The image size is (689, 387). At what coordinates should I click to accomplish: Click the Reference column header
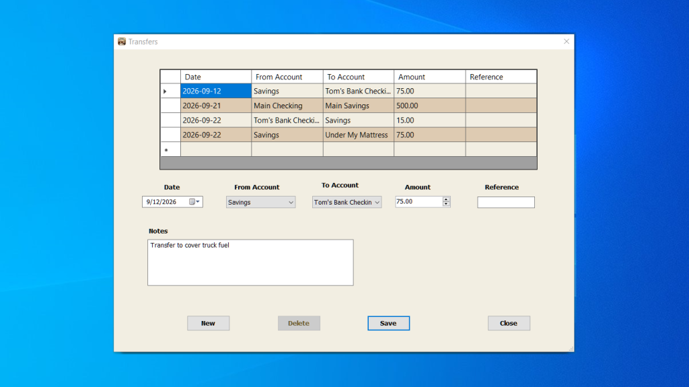pos(501,77)
